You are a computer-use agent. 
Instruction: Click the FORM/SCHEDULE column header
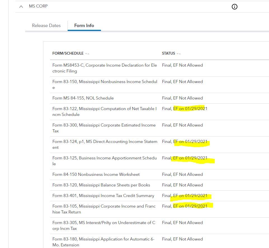pos(68,53)
